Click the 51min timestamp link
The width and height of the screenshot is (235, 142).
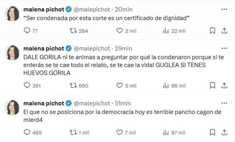[x=123, y=103]
